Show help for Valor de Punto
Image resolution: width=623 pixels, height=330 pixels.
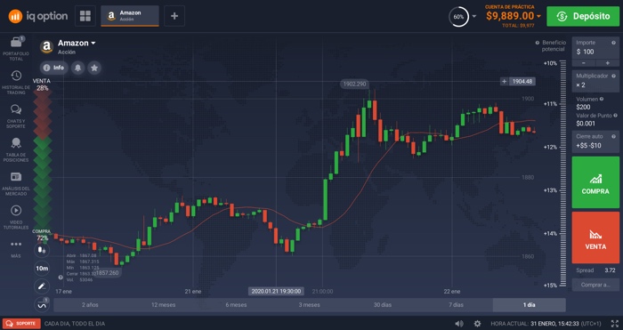click(615, 116)
